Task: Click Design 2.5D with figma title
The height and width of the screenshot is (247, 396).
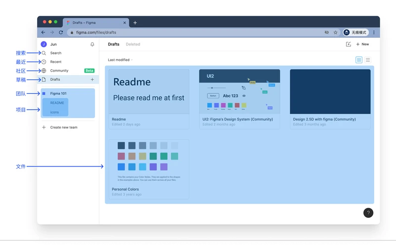Action: (324, 119)
